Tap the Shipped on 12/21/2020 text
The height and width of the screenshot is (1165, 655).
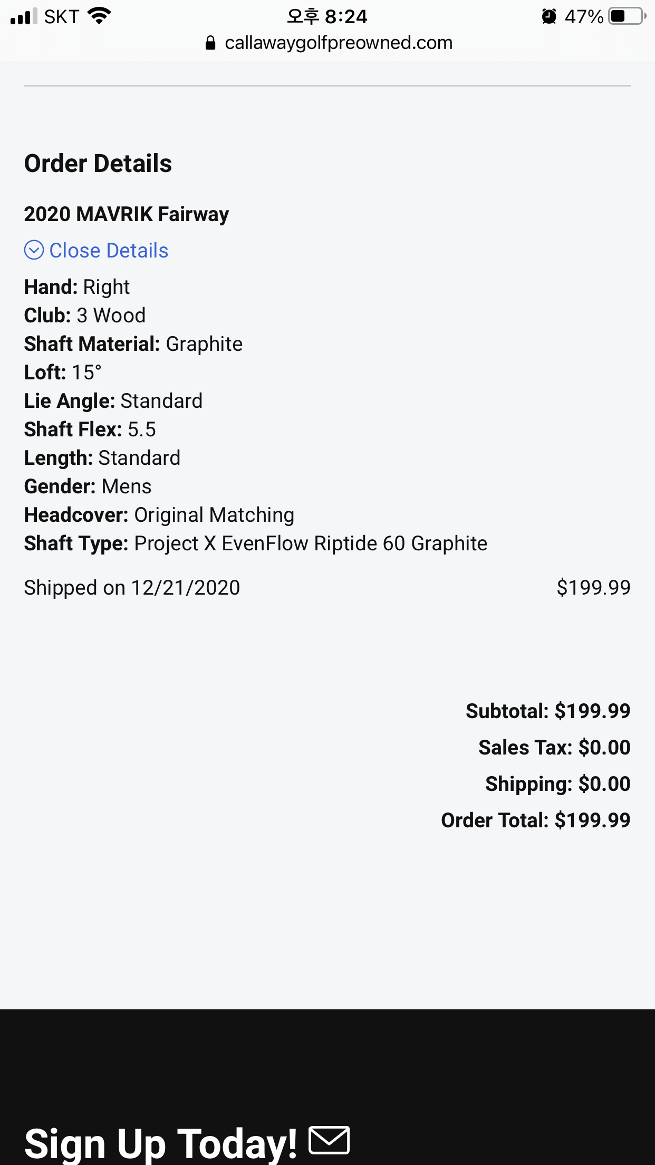click(x=132, y=587)
